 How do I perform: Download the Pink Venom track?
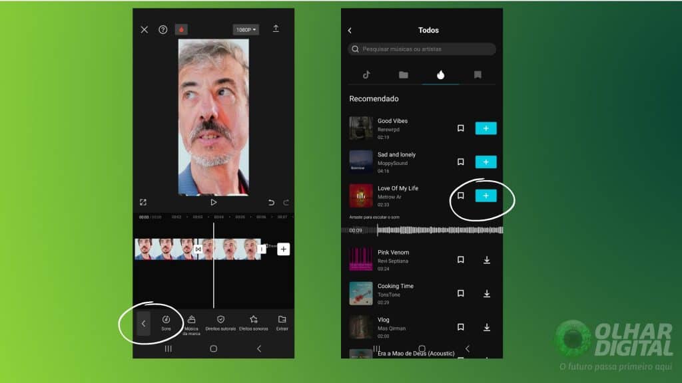point(487,260)
